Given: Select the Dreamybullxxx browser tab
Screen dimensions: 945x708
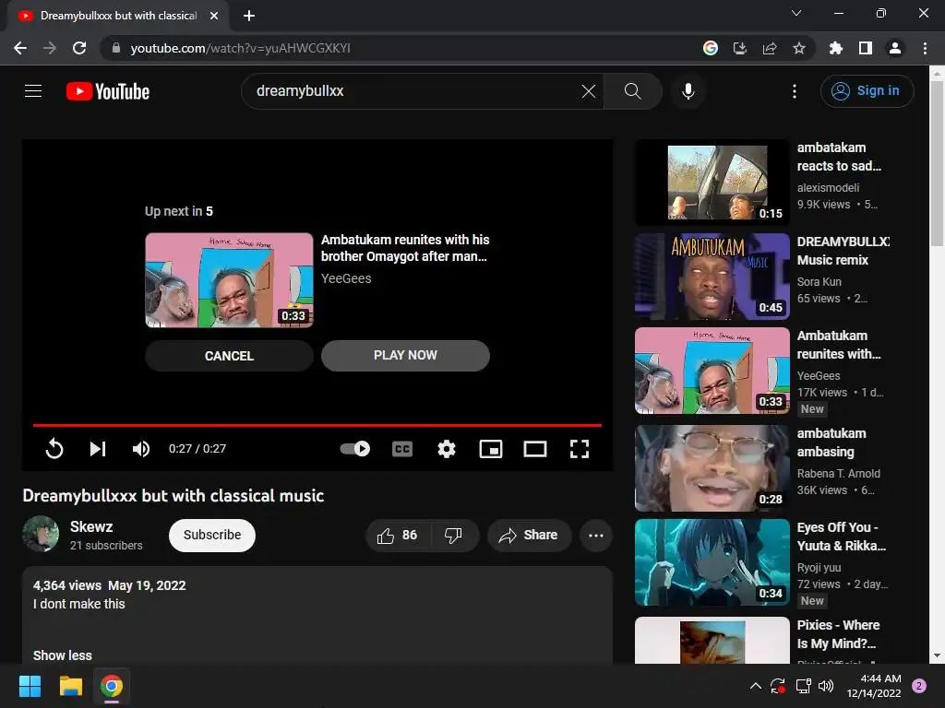Looking at the screenshot, I should (118, 16).
